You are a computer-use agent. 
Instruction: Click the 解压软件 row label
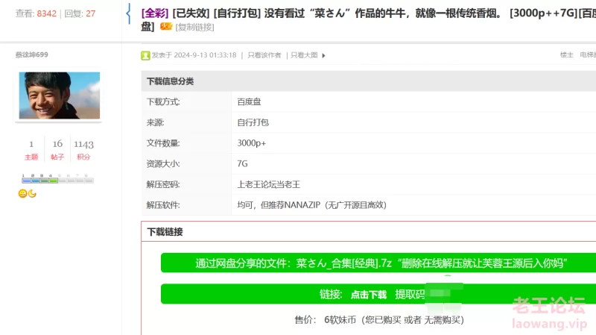tap(163, 205)
